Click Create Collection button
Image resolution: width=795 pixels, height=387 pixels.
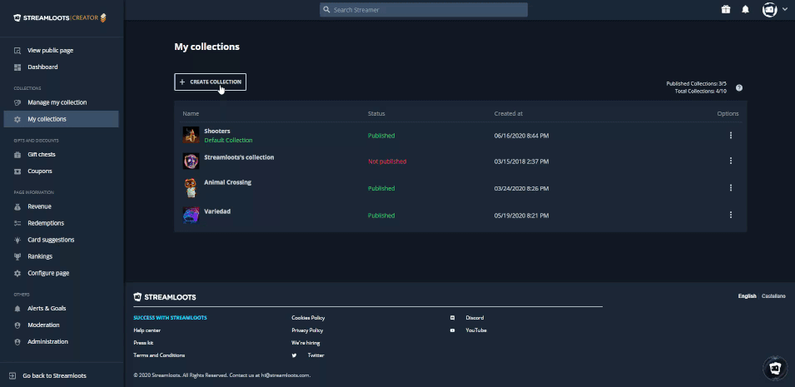click(x=210, y=82)
